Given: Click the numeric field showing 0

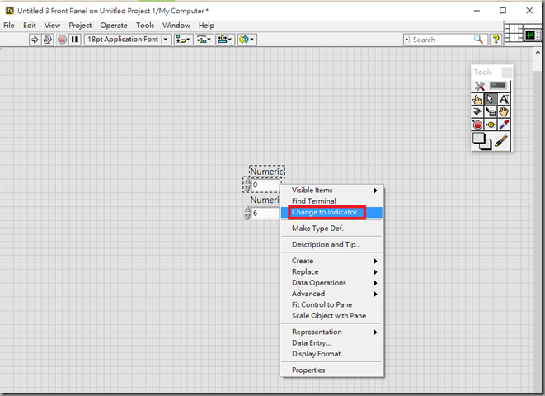Looking at the screenshot, I should [x=265, y=185].
